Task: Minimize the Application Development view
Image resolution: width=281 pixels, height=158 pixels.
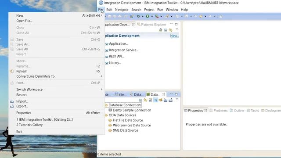Action: click(x=171, y=24)
